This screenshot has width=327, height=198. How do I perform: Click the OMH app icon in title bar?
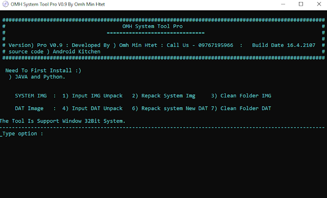click(x=6, y=4)
